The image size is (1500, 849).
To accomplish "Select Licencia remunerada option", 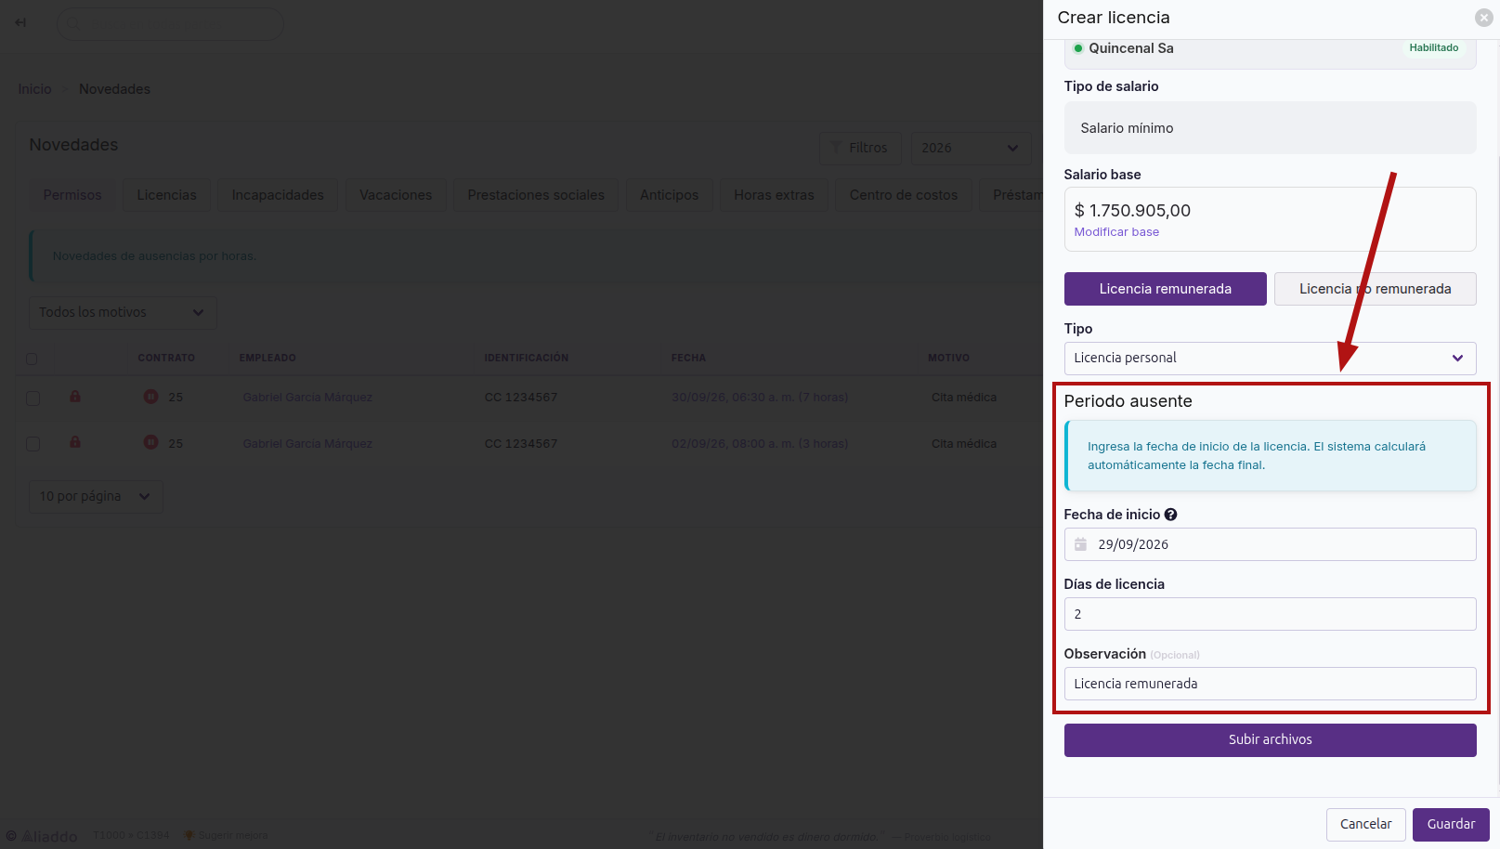I will pyautogui.click(x=1165, y=289).
